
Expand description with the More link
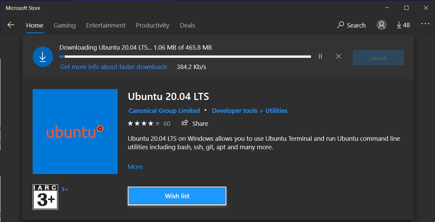click(x=135, y=167)
